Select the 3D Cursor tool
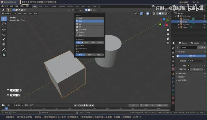The height and width of the screenshot is (120, 207). click(4, 24)
